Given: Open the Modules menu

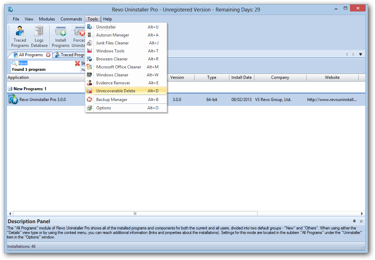Looking at the screenshot, I should (x=47, y=19).
